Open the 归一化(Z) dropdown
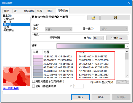This screenshot has height=103, width=133. pyautogui.click(x=114, y=29)
